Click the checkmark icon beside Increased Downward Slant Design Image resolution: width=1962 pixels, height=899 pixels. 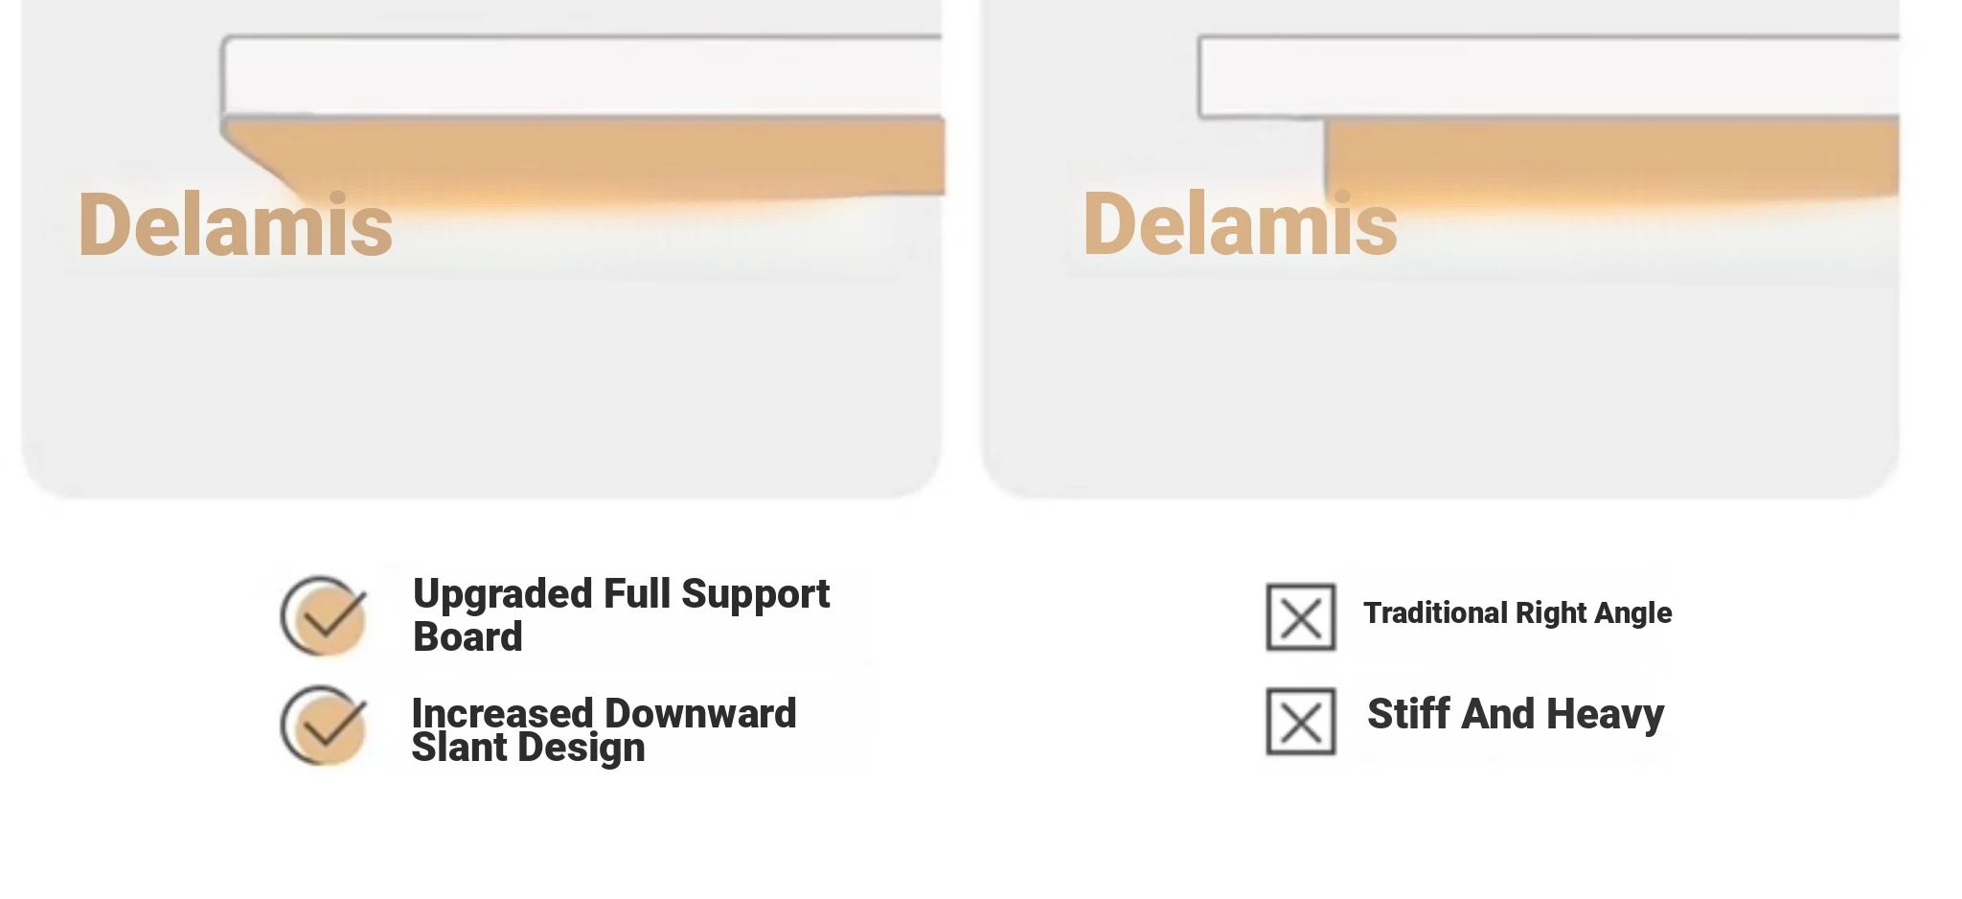(x=324, y=726)
